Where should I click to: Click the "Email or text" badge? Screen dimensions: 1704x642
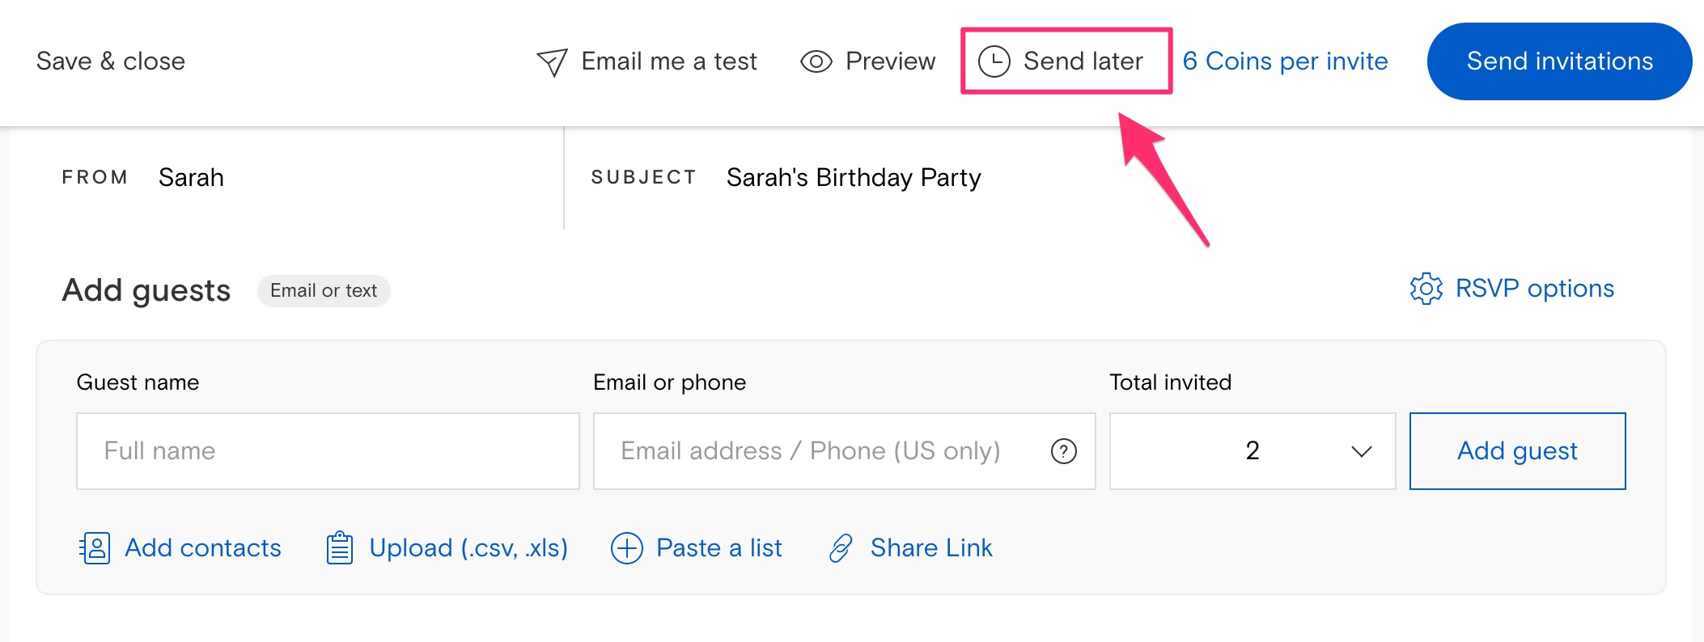pos(324,291)
